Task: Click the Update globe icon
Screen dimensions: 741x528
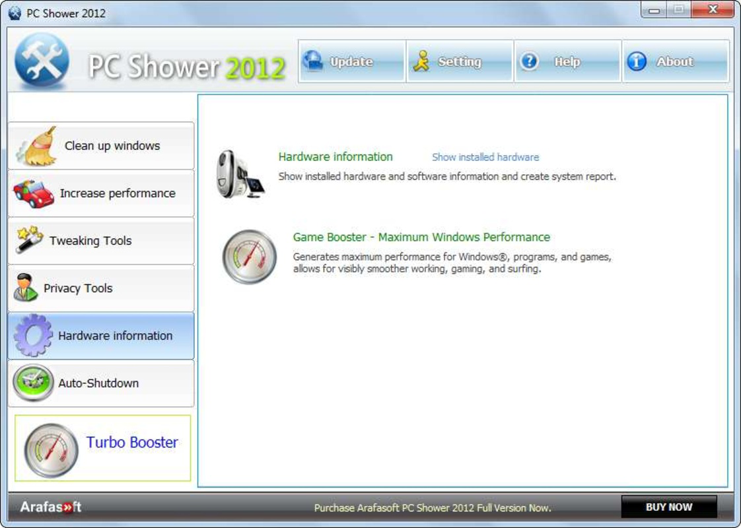Action: tap(312, 61)
